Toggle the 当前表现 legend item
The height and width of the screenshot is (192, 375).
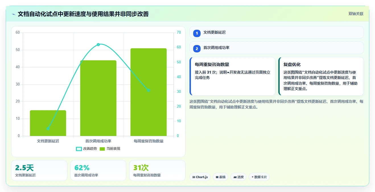(x=110, y=149)
